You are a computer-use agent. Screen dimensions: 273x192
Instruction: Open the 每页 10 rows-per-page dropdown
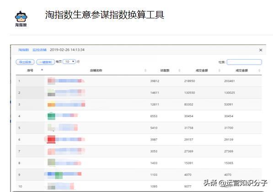pos(69,61)
